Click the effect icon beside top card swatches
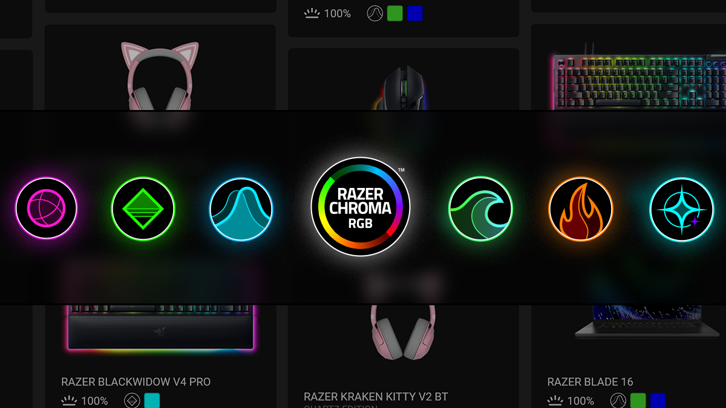 pyautogui.click(x=375, y=13)
